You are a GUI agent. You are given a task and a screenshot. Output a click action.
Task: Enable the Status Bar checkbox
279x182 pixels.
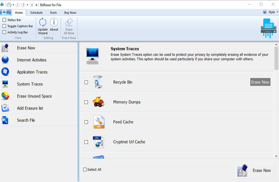click(4, 20)
